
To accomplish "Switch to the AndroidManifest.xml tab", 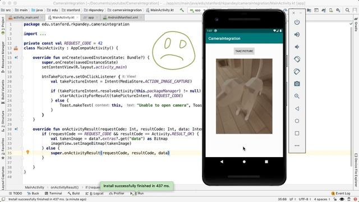I will point(123,17).
